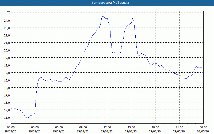This screenshot has width=214, height=134.
Task: Select the 16,0 y-axis label
Action: pyautogui.click(x=7, y=80)
